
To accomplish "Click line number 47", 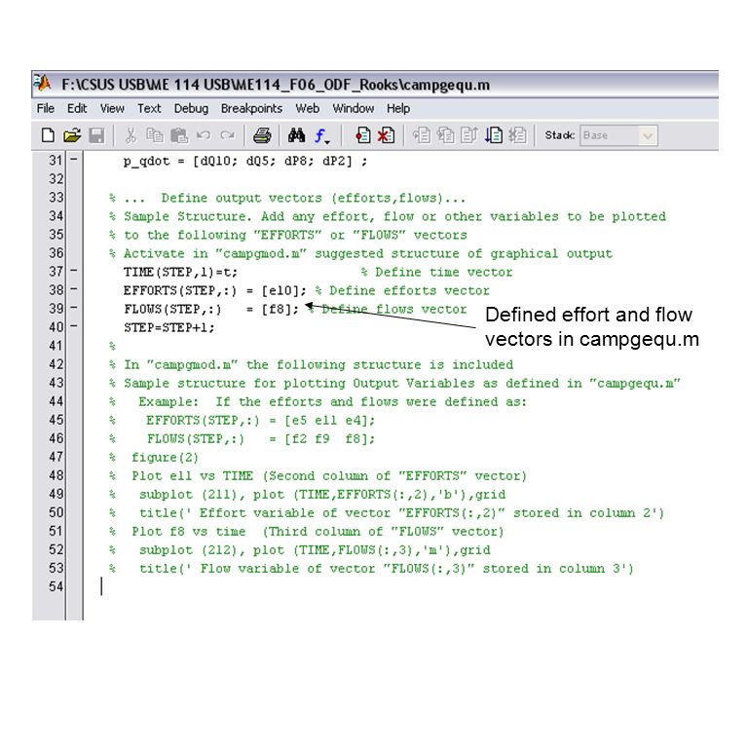I will (56, 457).
